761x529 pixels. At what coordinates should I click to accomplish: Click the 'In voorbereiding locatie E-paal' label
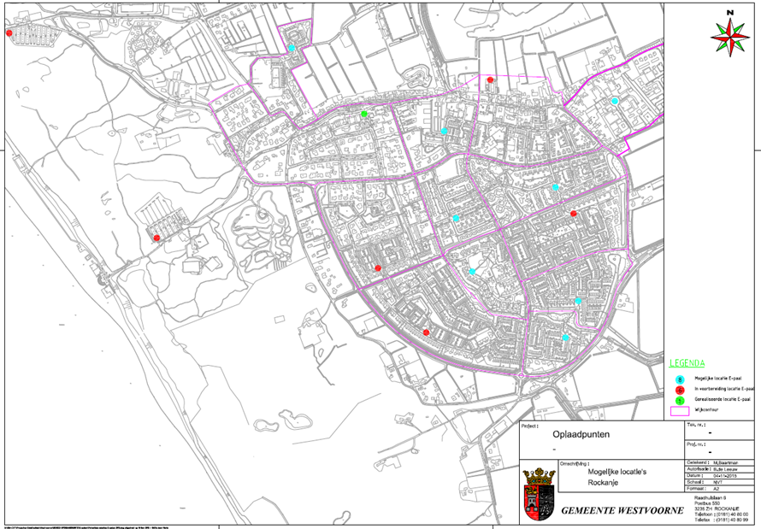pos(724,389)
